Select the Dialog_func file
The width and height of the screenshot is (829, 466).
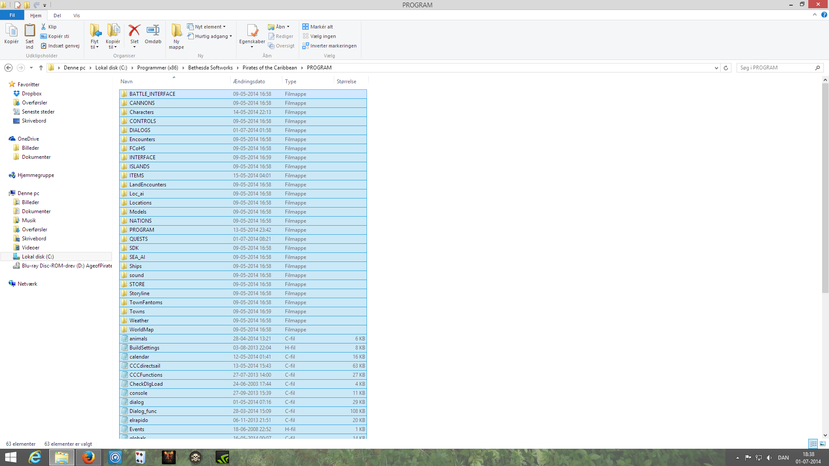point(243,411)
